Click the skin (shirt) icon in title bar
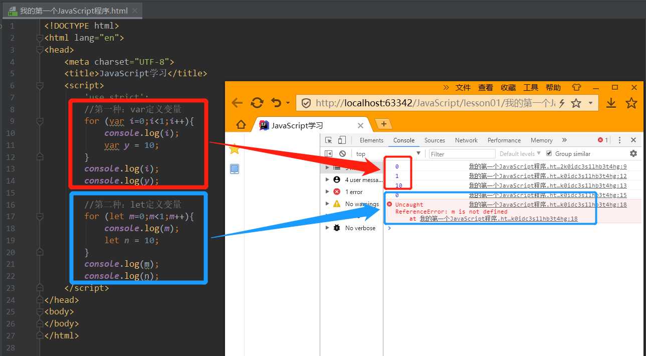 tap(576, 87)
